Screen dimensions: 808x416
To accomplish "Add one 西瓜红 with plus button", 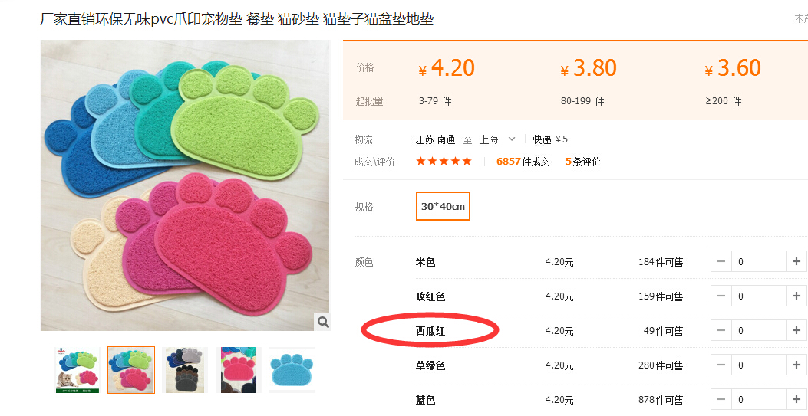I will click(x=797, y=331).
